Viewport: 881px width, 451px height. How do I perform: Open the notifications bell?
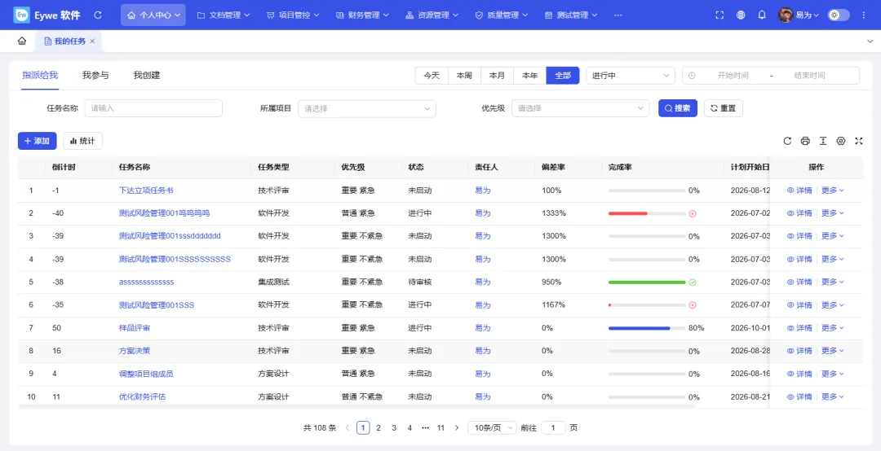762,15
